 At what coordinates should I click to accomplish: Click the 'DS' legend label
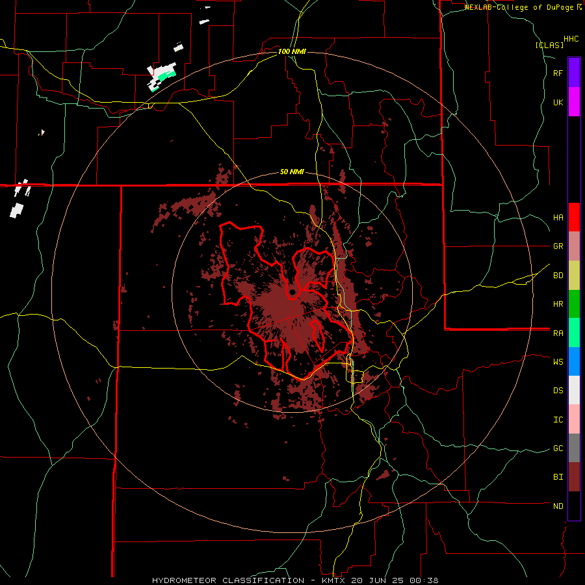pyautogui.click(x=558, y=390)
